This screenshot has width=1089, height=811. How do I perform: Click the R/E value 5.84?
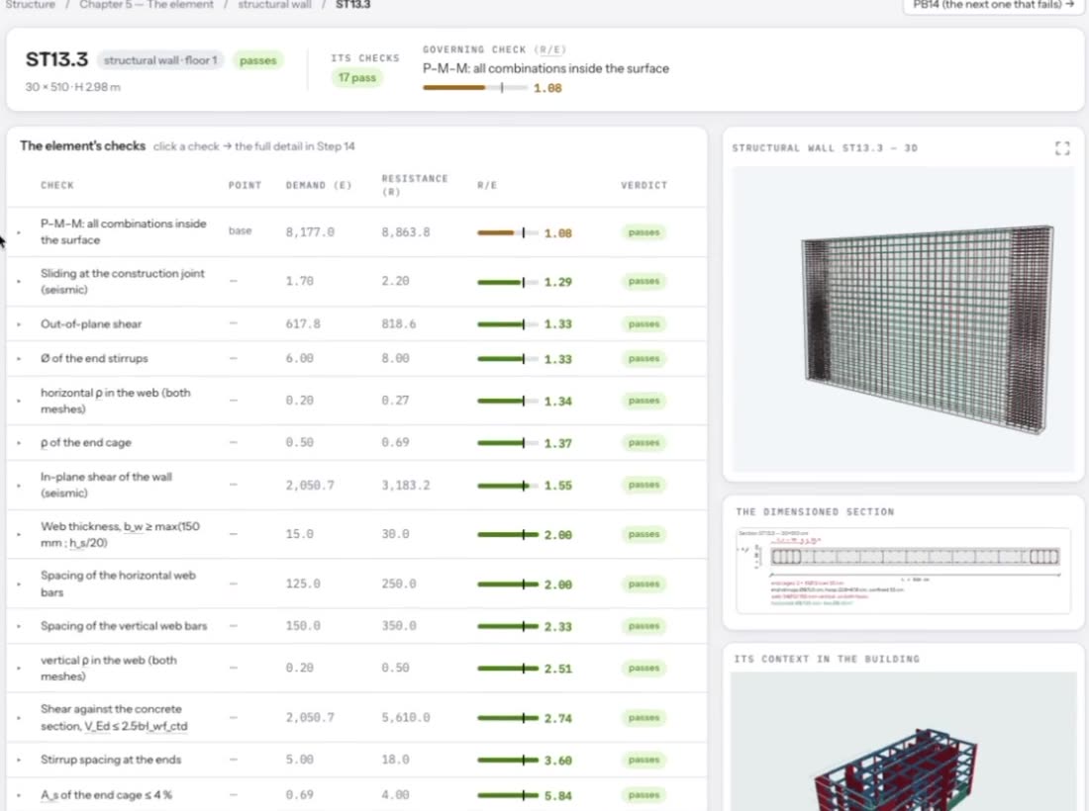pos(557,796)
